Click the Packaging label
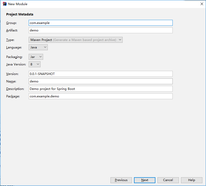Screen dimensions: 206x186 [14, 57]
